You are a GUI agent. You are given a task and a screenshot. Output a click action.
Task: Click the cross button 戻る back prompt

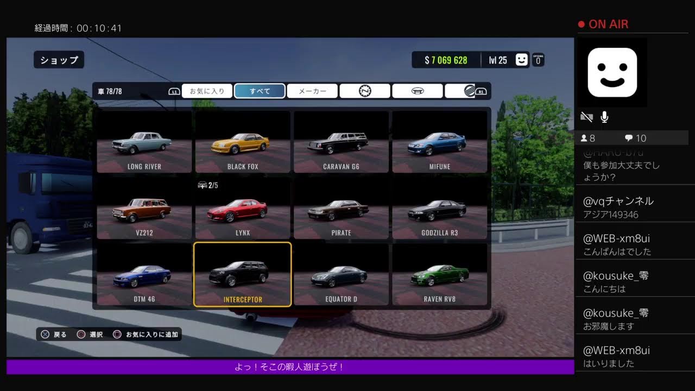[54, 335]
